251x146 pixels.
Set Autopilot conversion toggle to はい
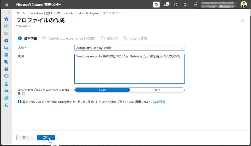157,90
